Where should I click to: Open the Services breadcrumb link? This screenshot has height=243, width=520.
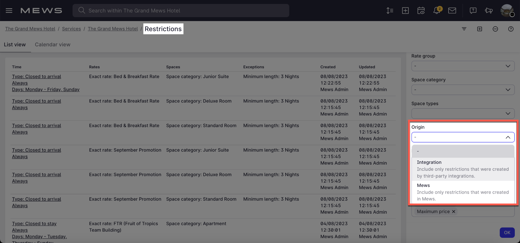tap(71, 29)
